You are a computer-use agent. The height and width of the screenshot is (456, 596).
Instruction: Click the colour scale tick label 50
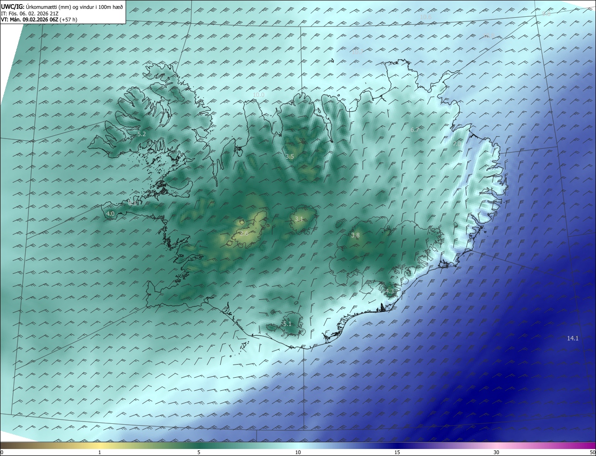click(593, 452)
